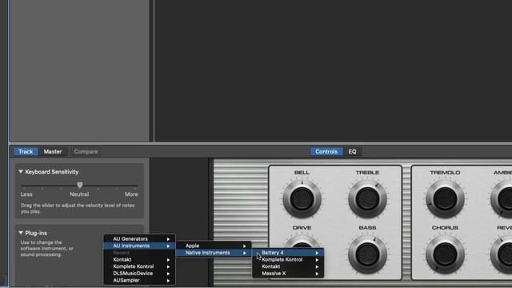Click the Neutral label under the slider
Screen dimensions: 512x288
coord(79,194)
